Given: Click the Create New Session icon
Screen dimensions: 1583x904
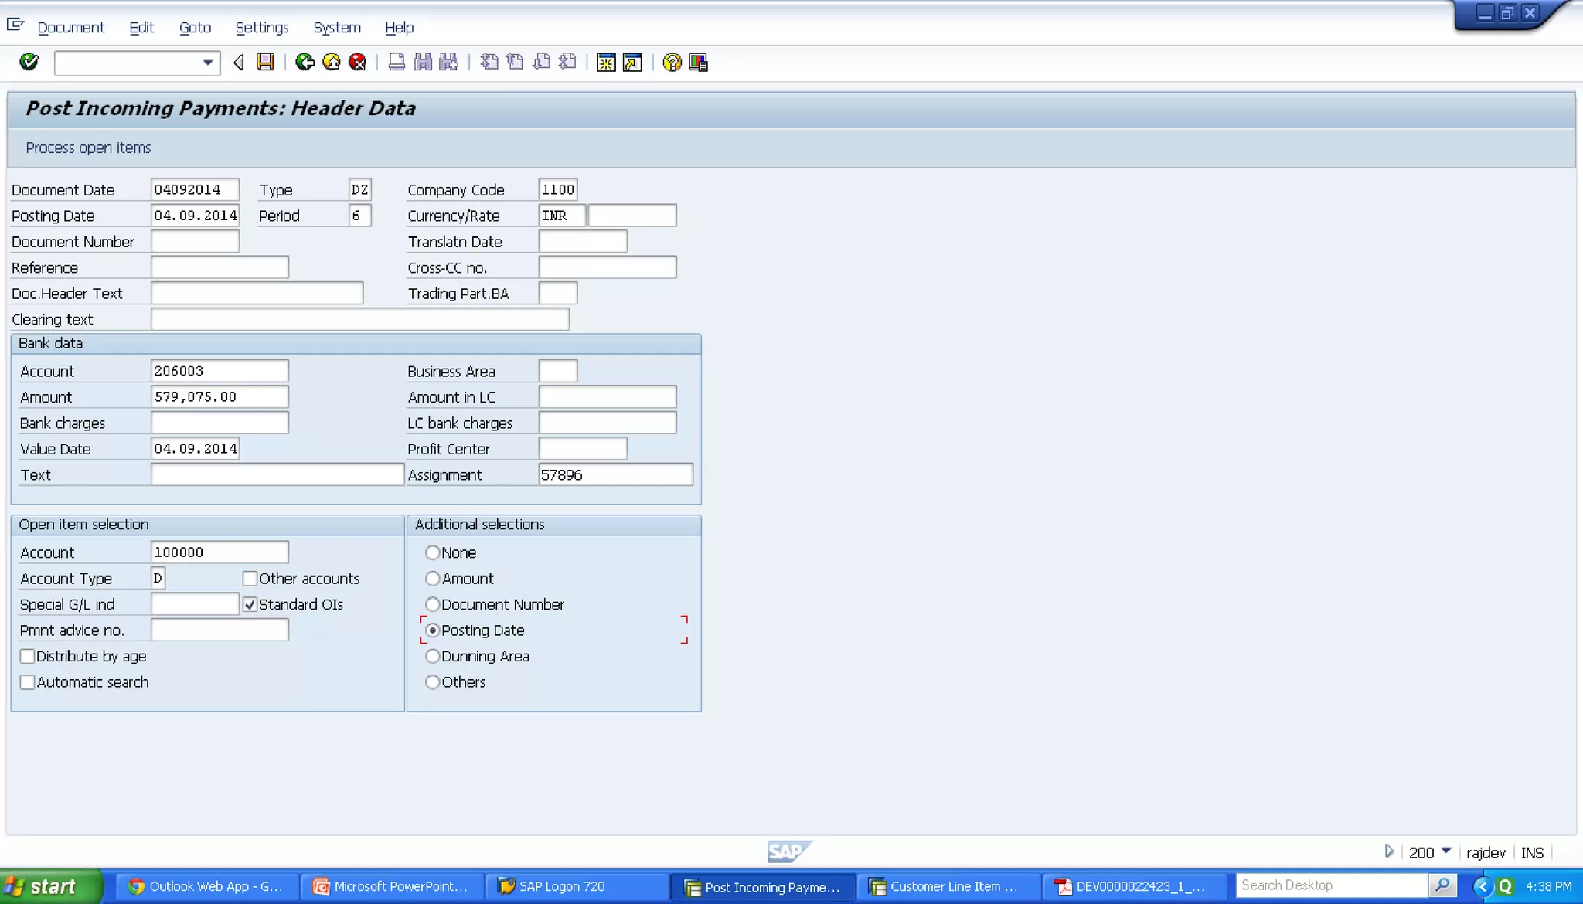Looking at the screenshot, I should coord(606,62).
